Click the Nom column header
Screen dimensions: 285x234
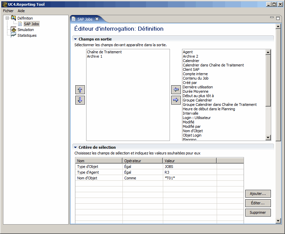point(99,160)
